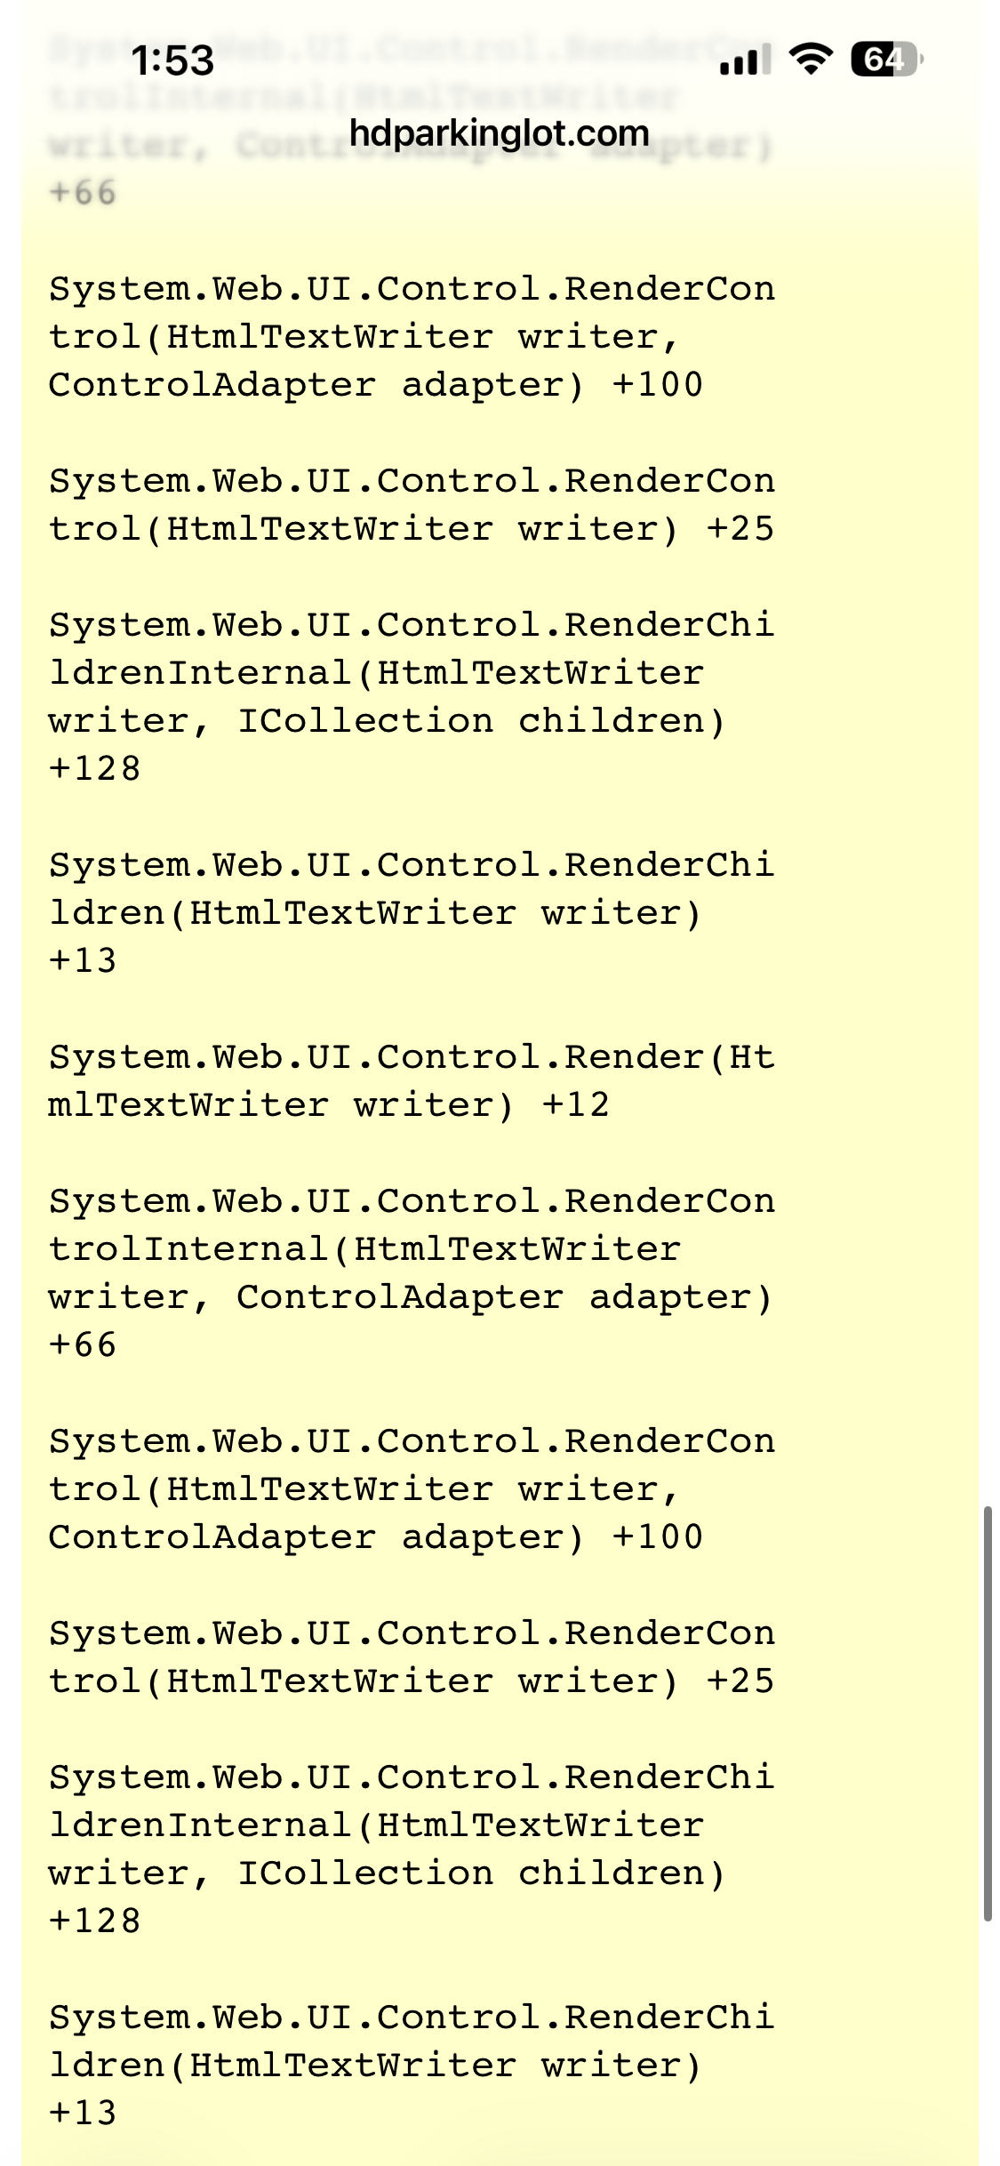
Task: Tap the blurred +66 offset near top
Action: coord(83,192)
